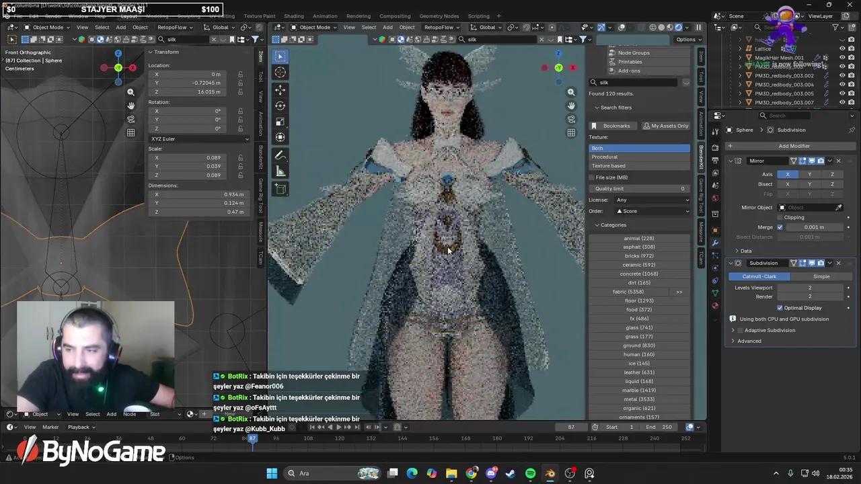Screen dimensions: 861x484
Task: Switch to the Shading workspace tab
Action: [293, 16]
